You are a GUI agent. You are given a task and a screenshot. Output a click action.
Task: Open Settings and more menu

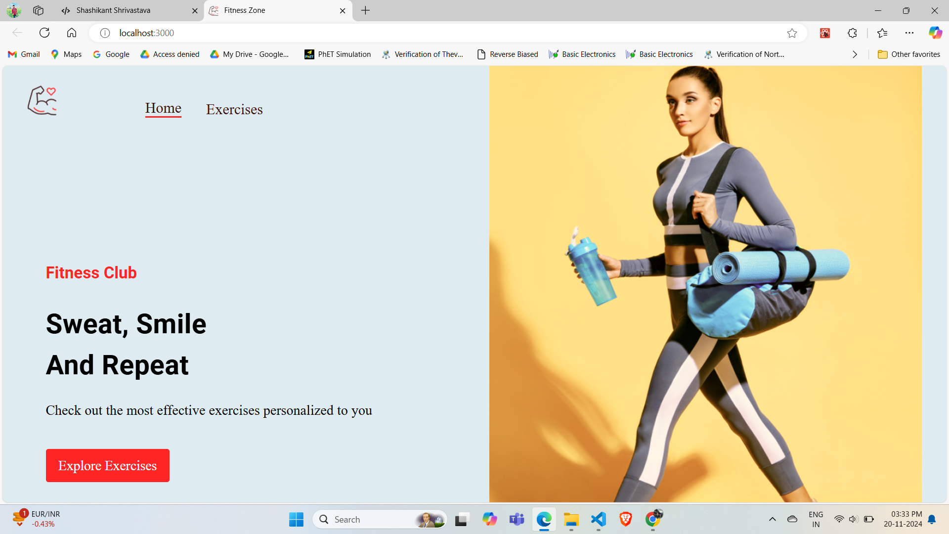point(909,33)
